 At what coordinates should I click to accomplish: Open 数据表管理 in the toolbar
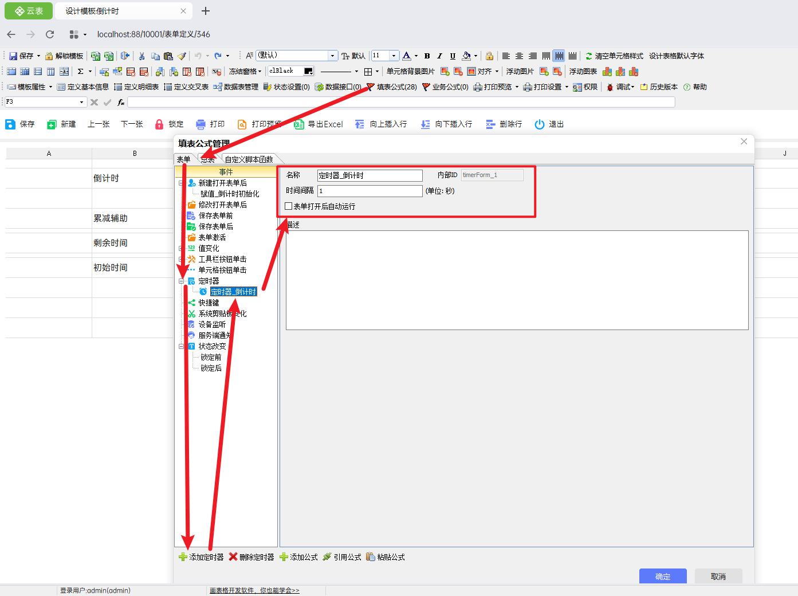click(x=236, y=87)
